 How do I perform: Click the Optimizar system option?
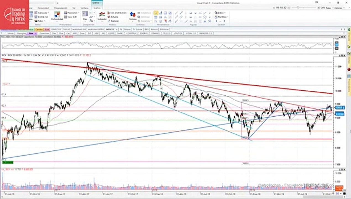click(143, 17)
